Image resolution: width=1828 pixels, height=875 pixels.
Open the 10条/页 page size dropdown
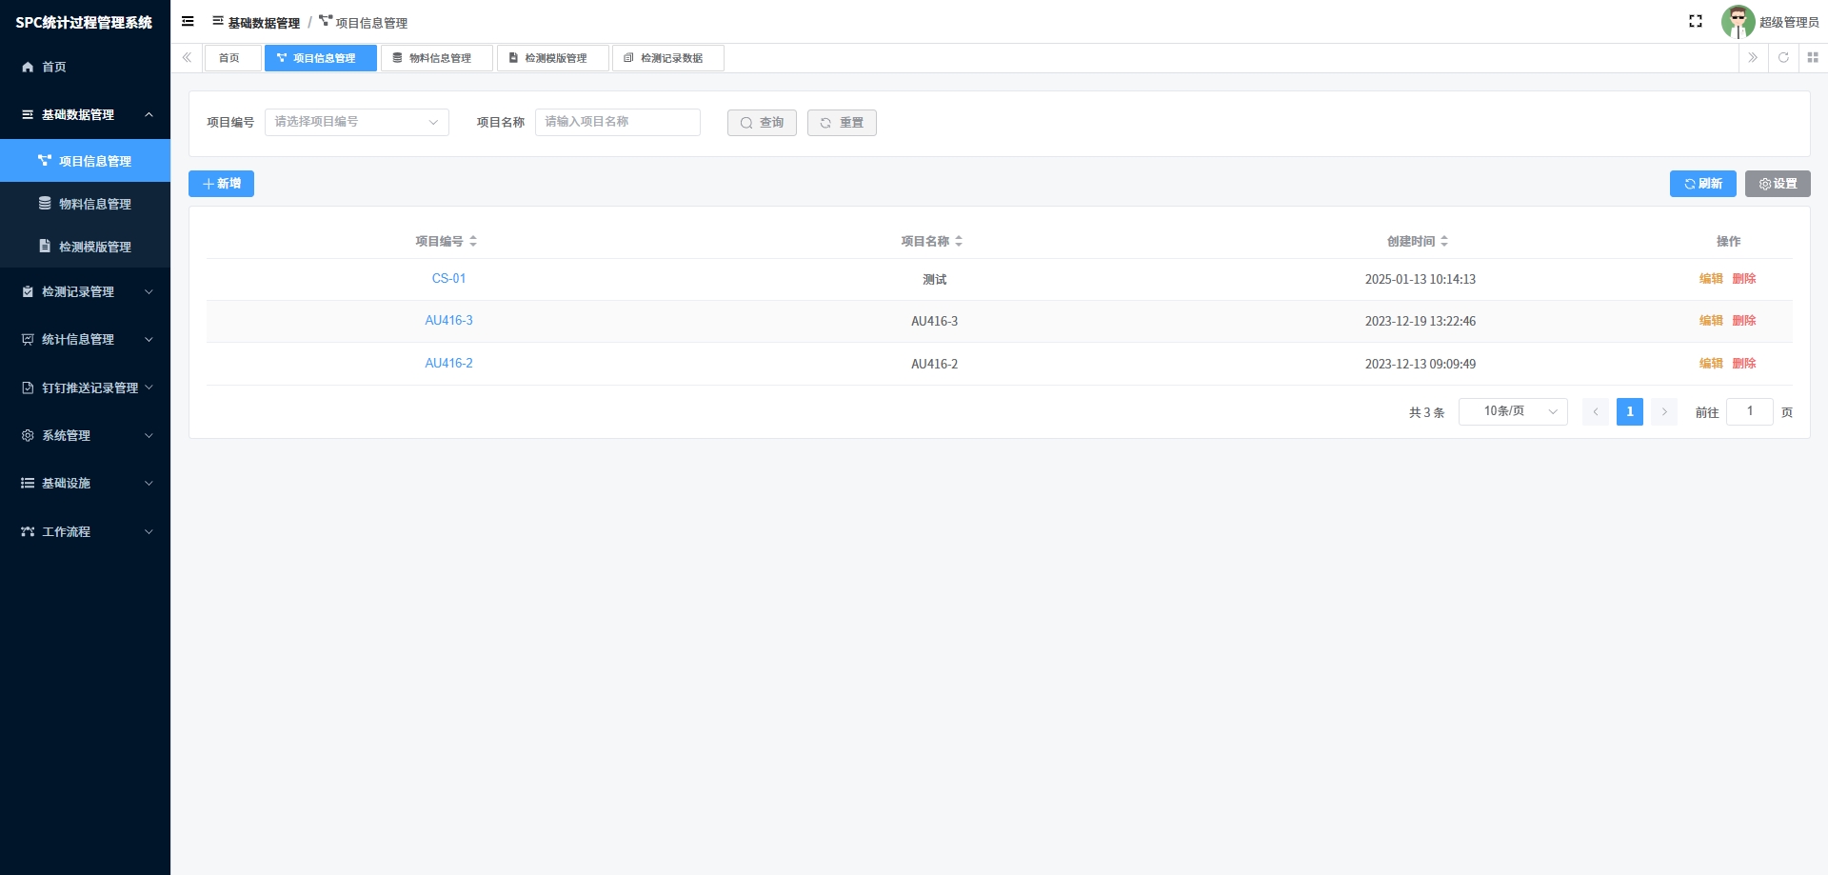pyautogui.click(x=1513, y=411)
